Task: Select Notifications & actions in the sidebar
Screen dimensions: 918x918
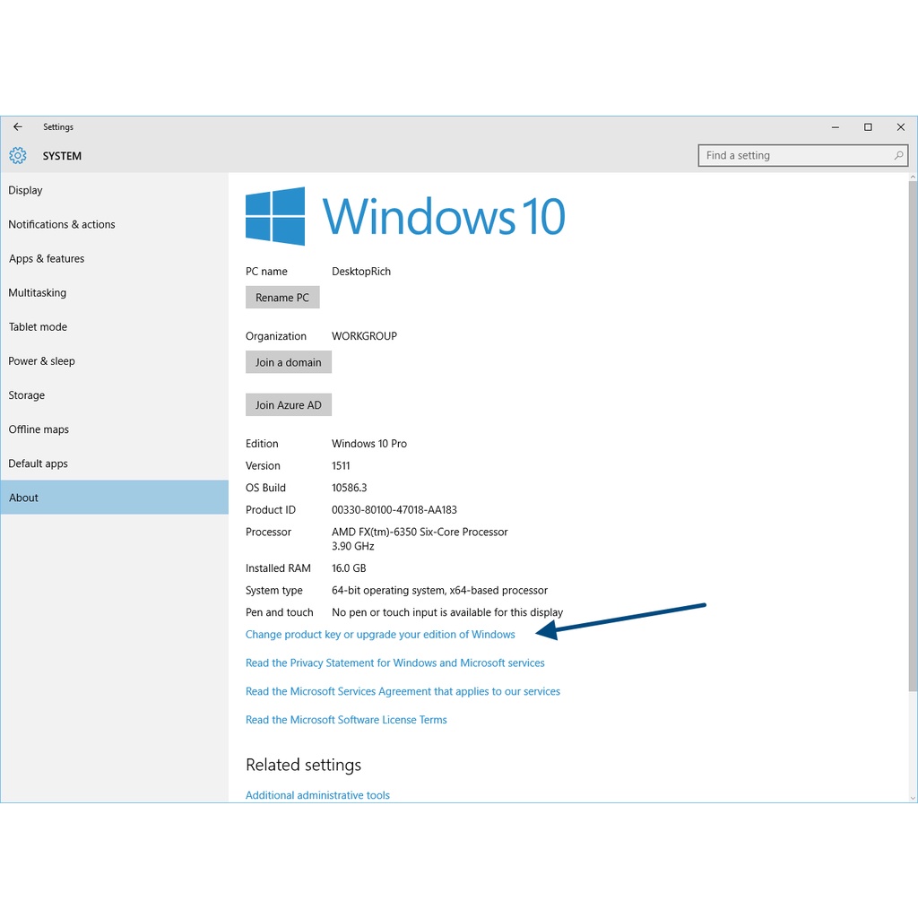Action: pyautogui.click(x=62, y=224)
